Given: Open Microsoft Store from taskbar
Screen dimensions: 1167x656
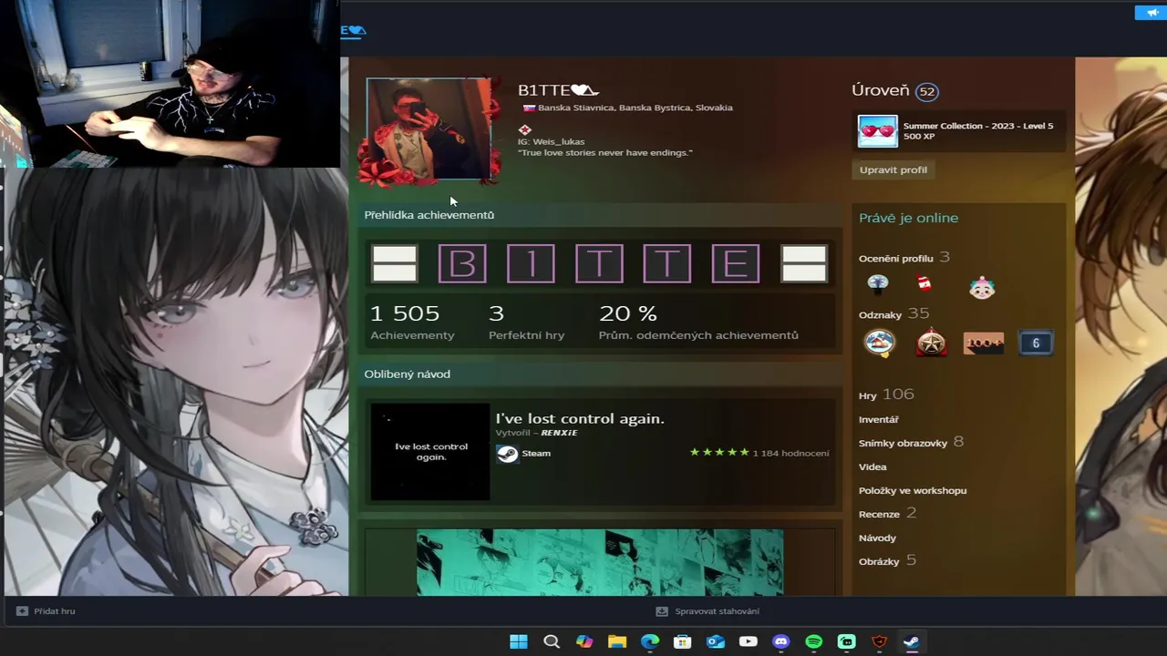Looking at the screenshot, I should [682, 641].
